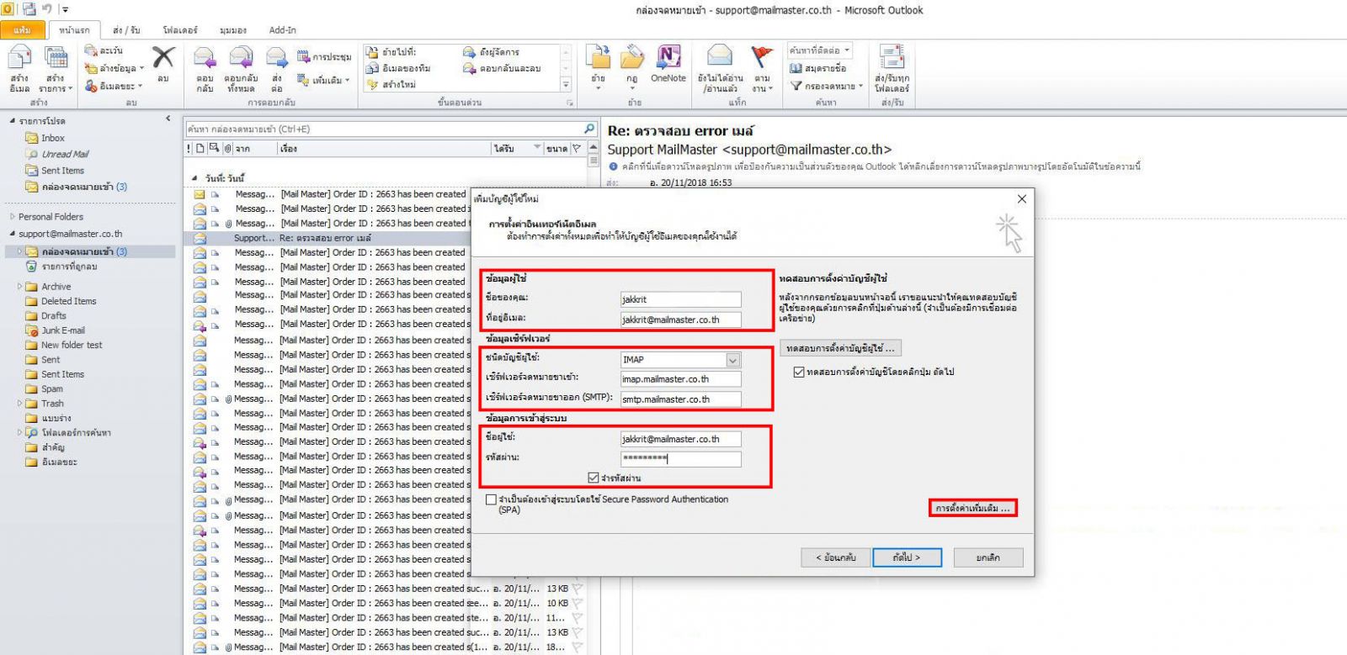
Task: Open the Address Book (สมุดรายชื่อ)
Action: [818, 68]
